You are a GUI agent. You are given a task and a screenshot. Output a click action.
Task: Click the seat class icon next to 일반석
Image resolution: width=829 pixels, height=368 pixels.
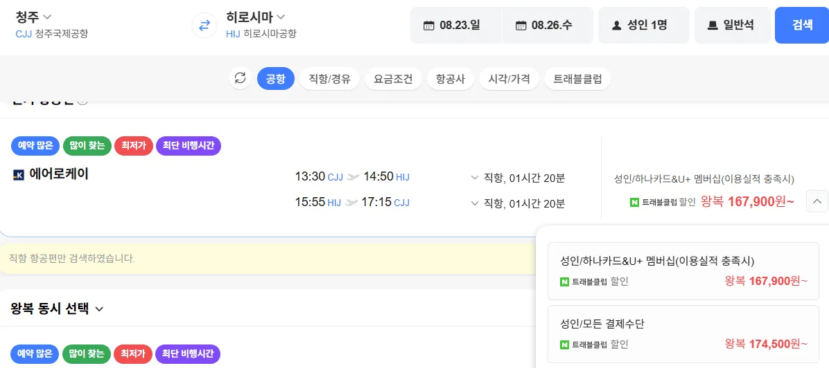[x=712, y=26]
